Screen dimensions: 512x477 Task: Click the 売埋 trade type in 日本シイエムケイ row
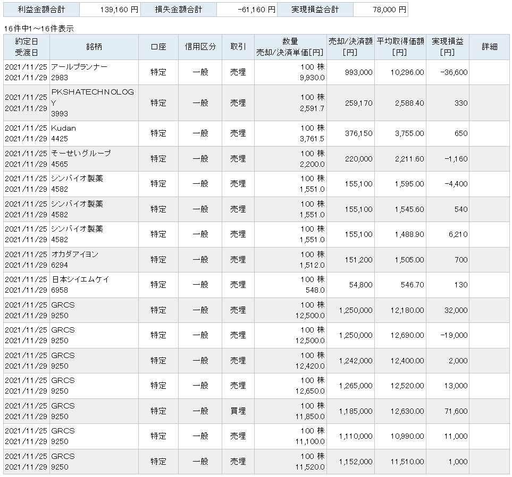(x=238, y=285)
